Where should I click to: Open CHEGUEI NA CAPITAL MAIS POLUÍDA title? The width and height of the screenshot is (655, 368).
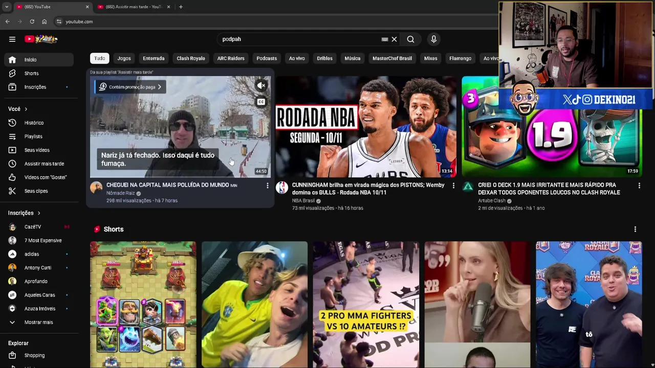[x=171, y=185]
